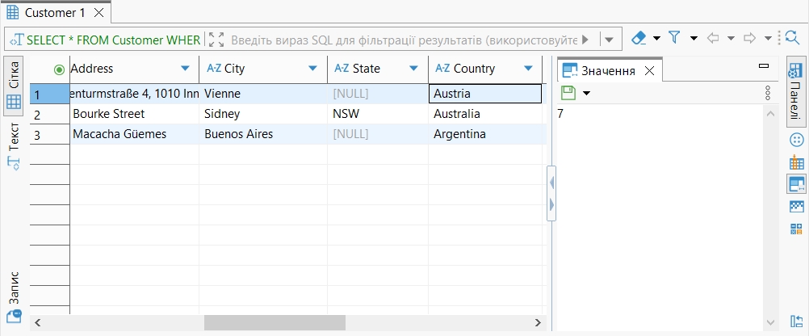Click the horizontal scrollbar left arrow
809x336 pixels.
(x=37, y=323)
